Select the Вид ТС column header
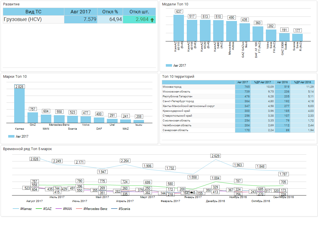The width and height of the screenshot is (318, 225). click(33, 12)
